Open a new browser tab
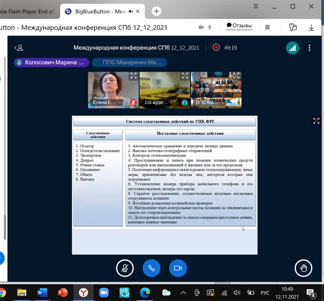The image size is (324, 301). click(156, 11)
